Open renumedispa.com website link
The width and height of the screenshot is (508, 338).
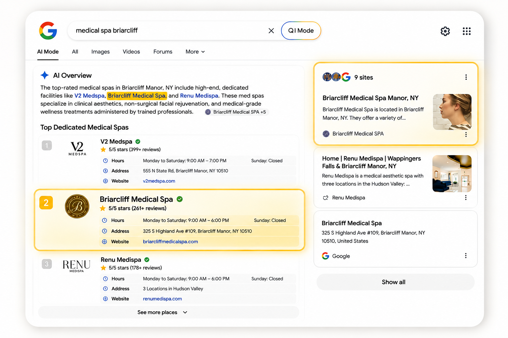[x=162, y=299]
